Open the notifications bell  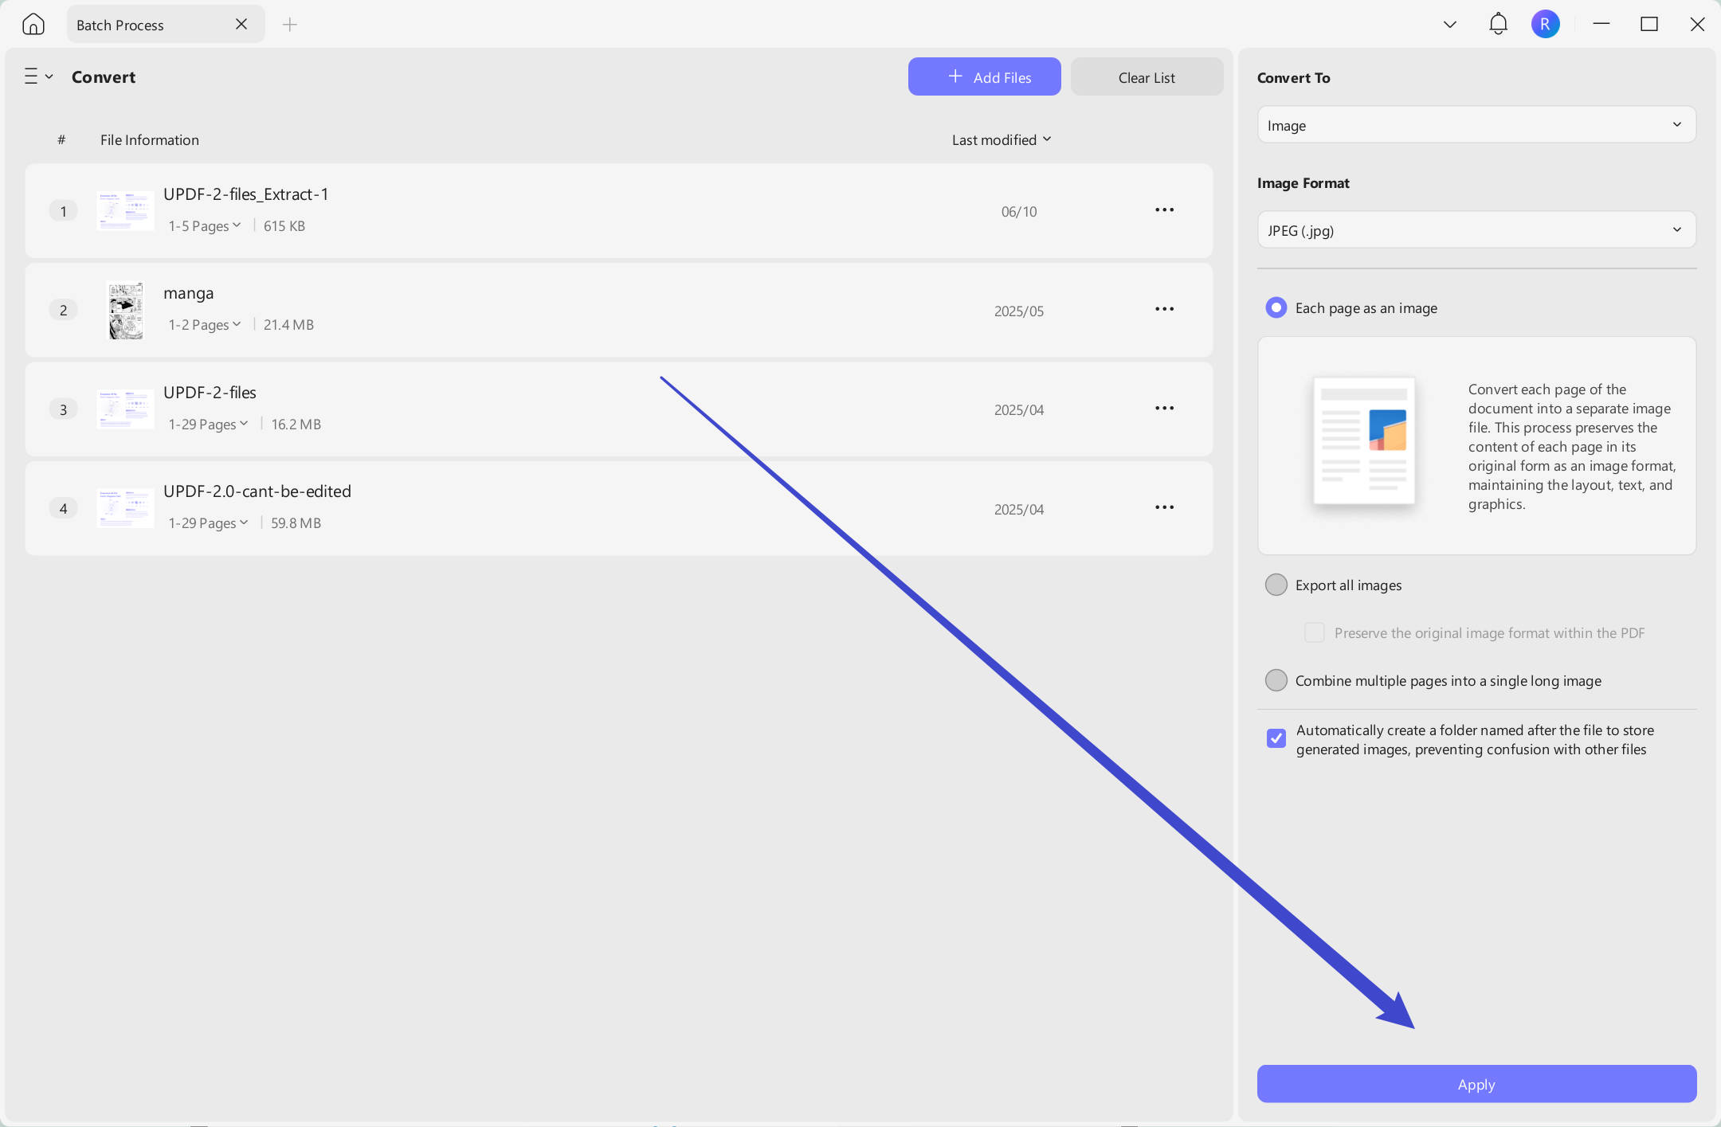[x=1498, y=24]
